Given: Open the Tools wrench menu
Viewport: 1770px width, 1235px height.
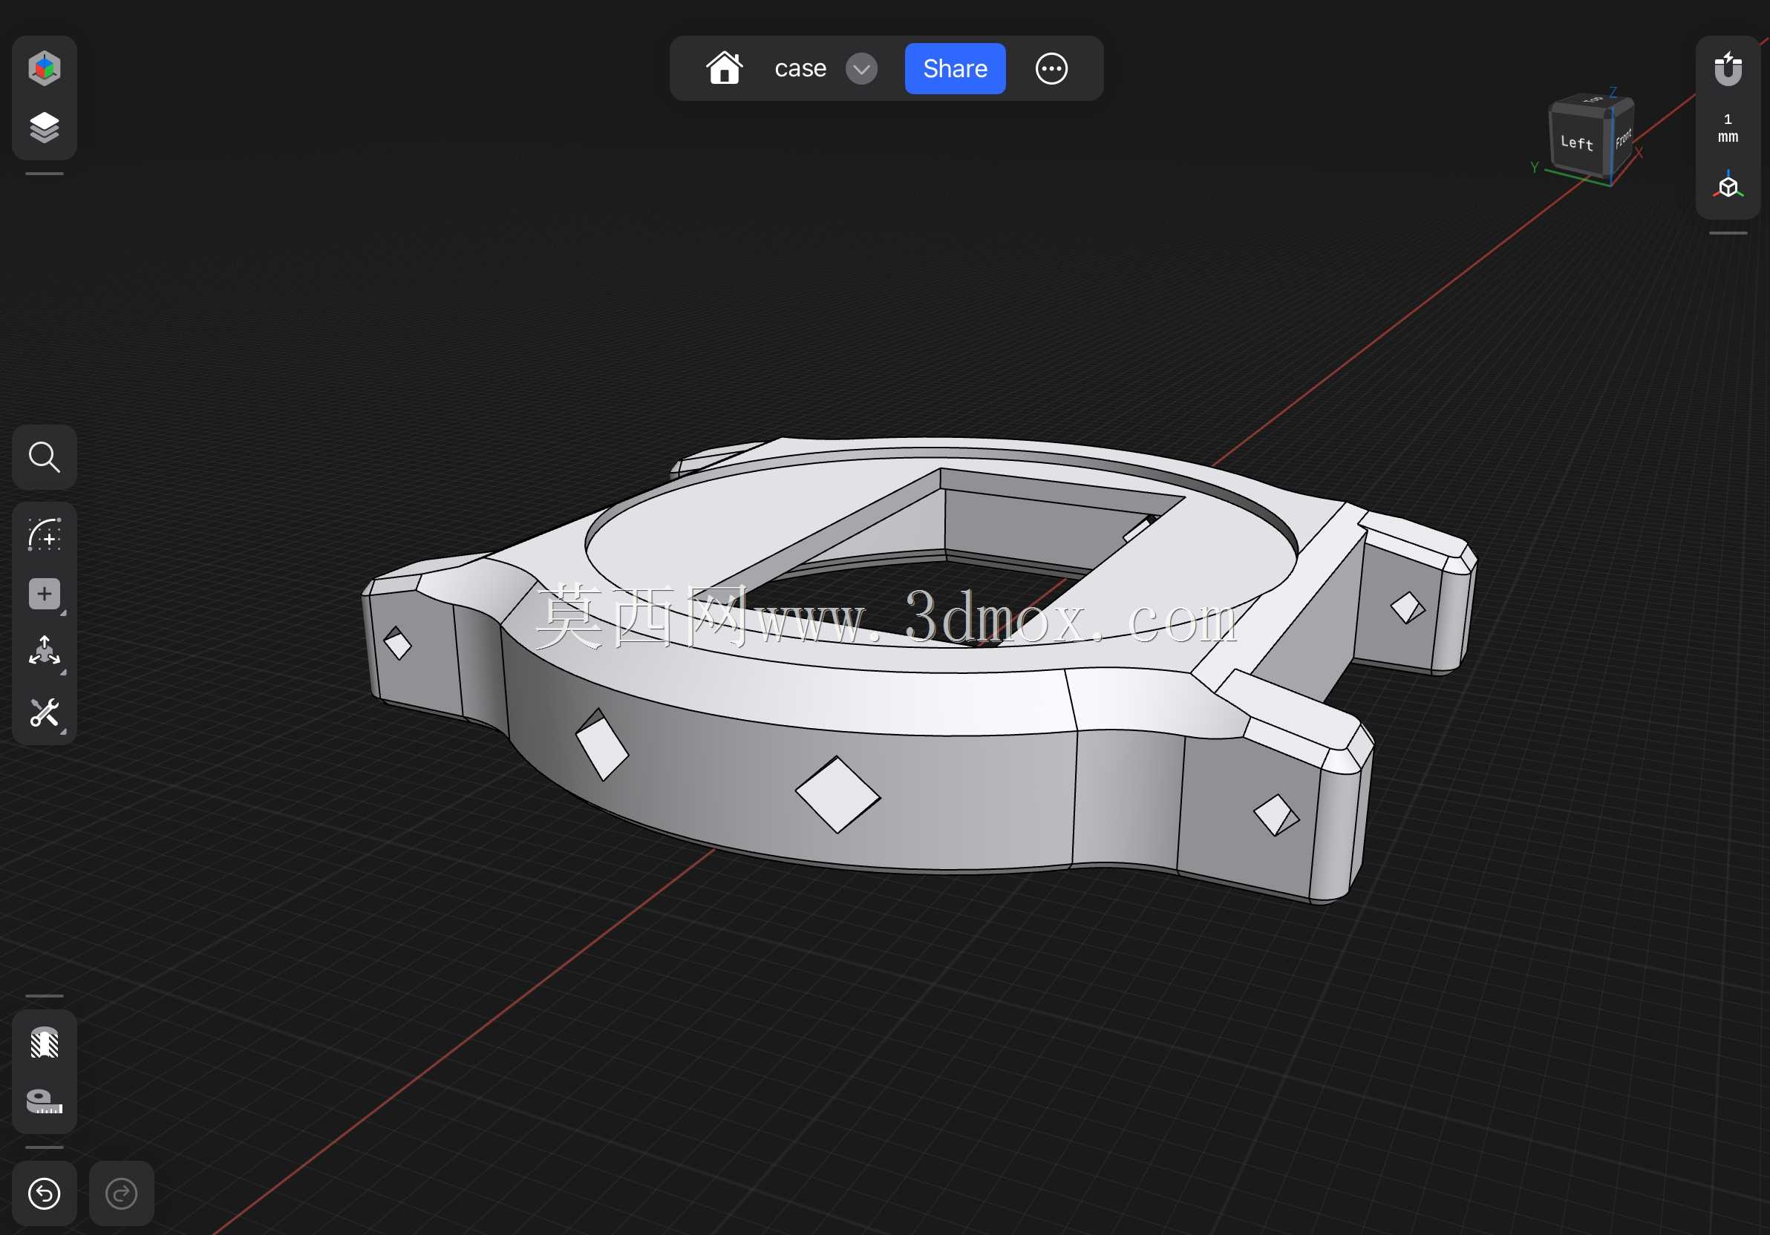Looking at the screenshot, I should tap(44, 712).
